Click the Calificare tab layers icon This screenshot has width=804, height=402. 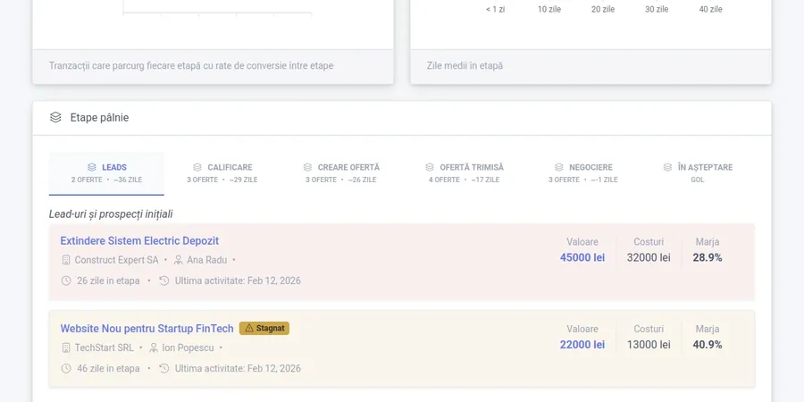coord(197,167)
